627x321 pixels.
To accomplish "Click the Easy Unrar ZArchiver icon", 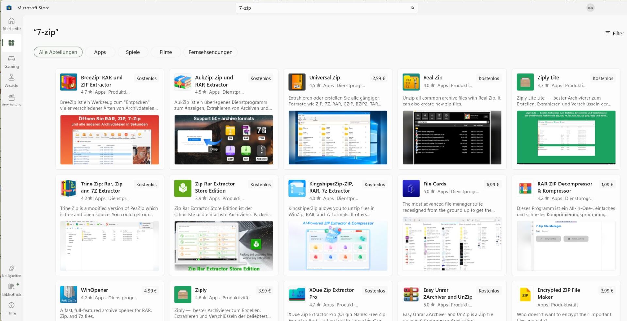I will point(411,294).
